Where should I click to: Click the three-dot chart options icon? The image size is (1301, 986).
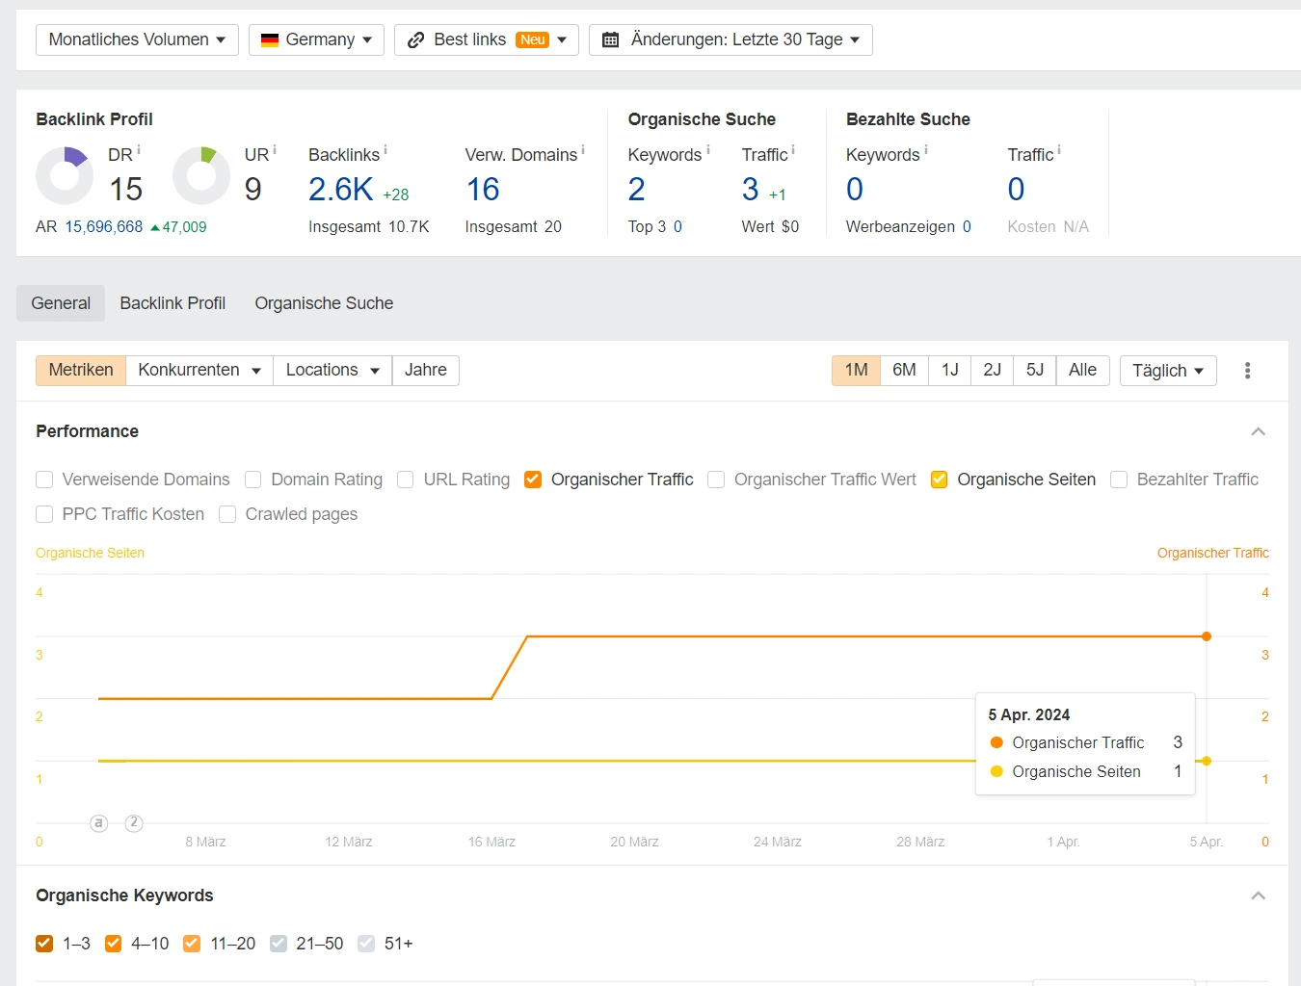tap(1247, 371)
